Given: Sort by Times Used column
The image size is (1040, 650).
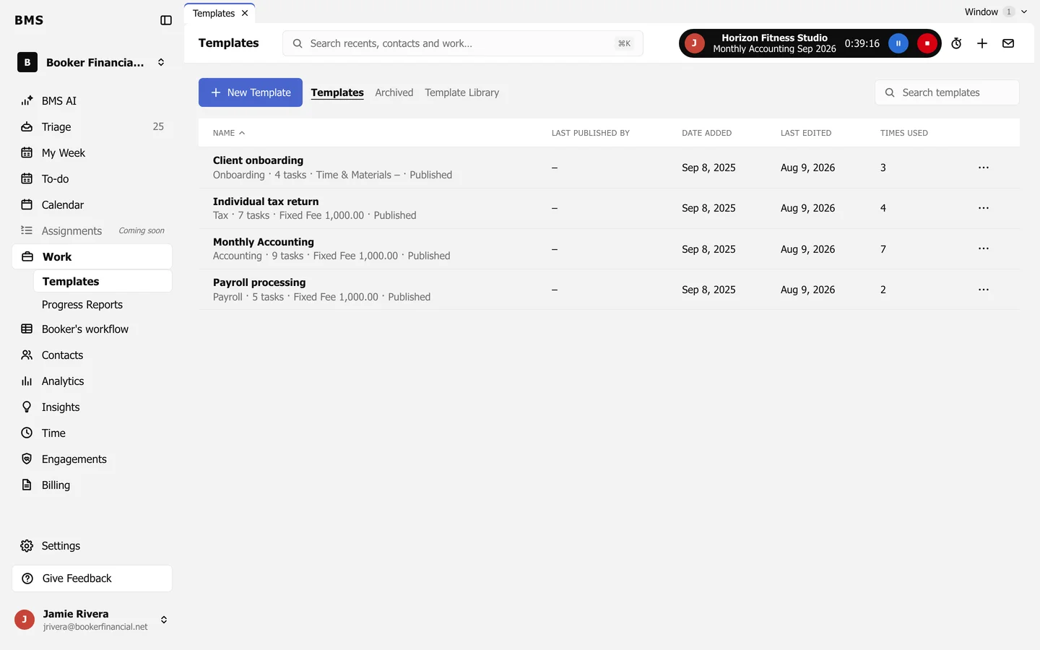Looking at the screenshot, I should (903, 133).
